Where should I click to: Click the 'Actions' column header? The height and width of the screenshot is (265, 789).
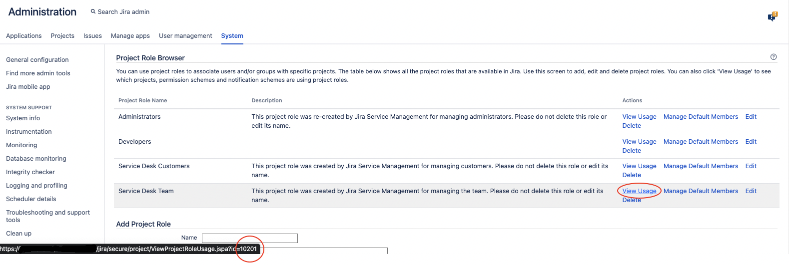point(632,101)
